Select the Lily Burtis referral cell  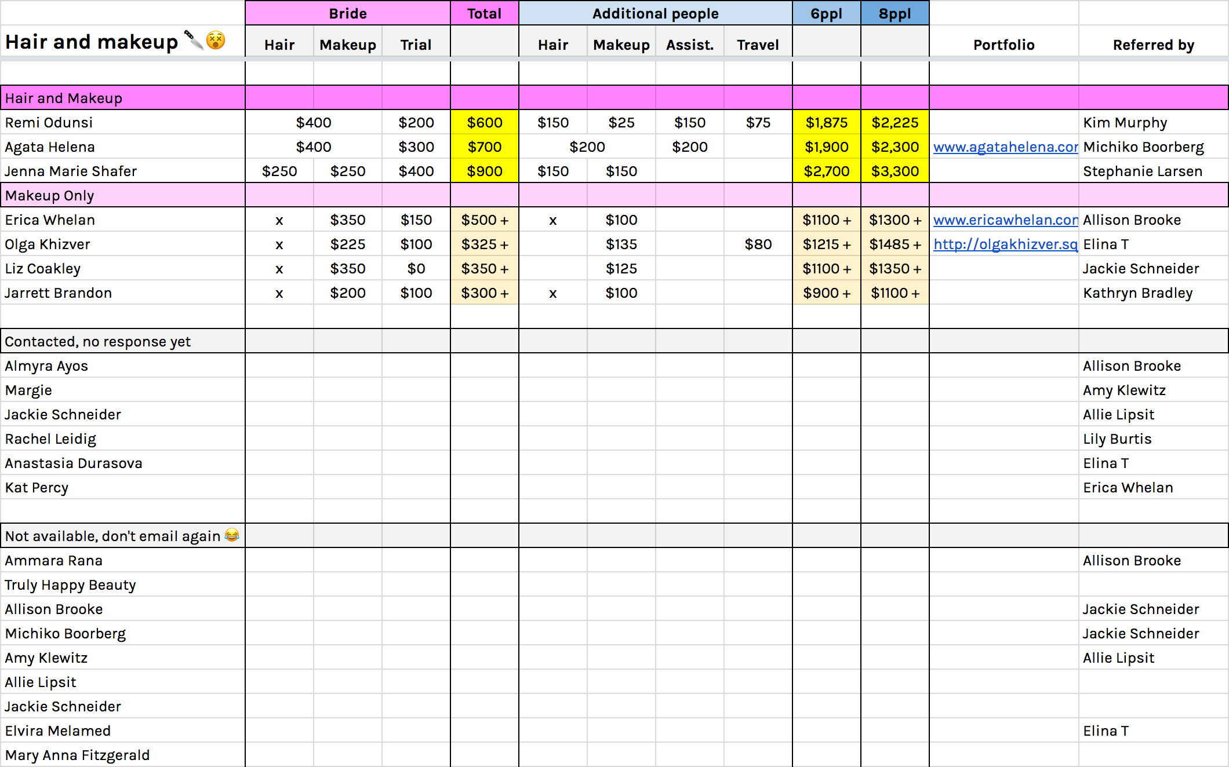[x=1154, y=439]
